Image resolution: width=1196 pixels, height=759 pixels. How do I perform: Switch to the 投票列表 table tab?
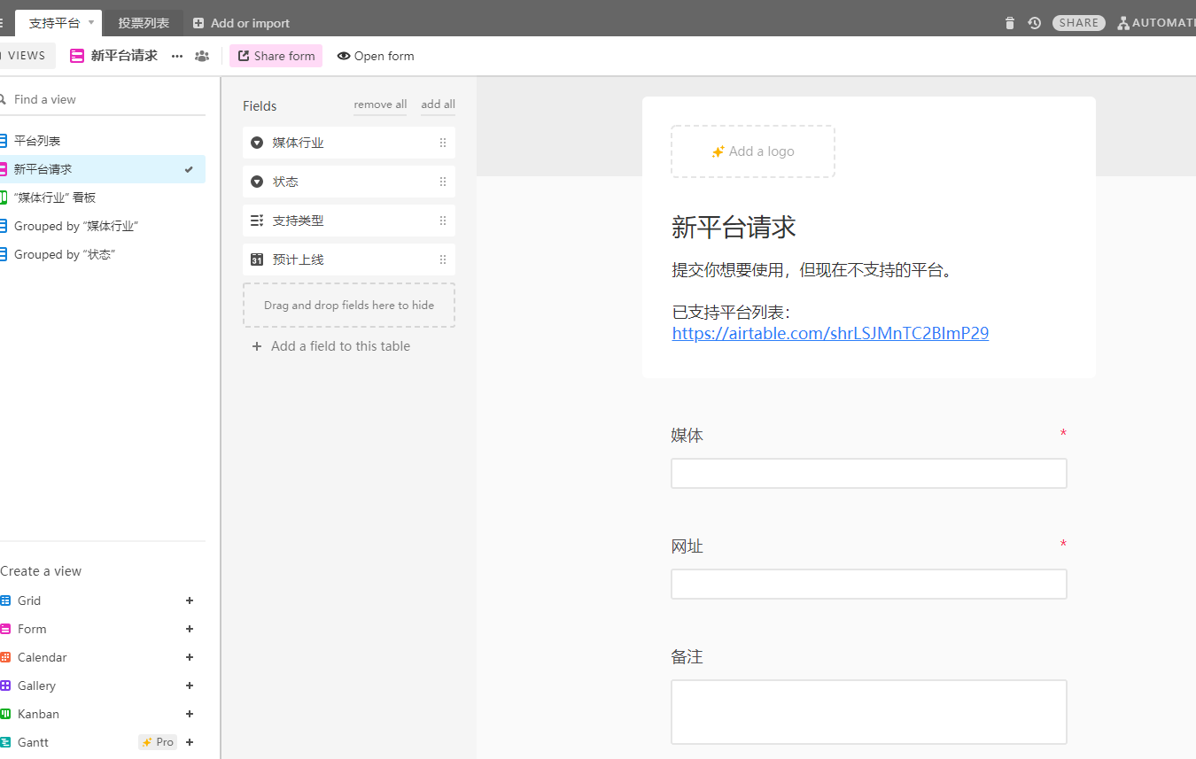144,23
